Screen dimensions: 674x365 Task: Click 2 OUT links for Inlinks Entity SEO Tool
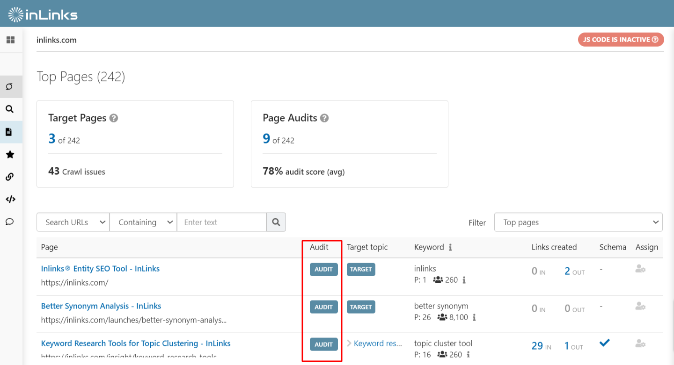pos(574,271)
